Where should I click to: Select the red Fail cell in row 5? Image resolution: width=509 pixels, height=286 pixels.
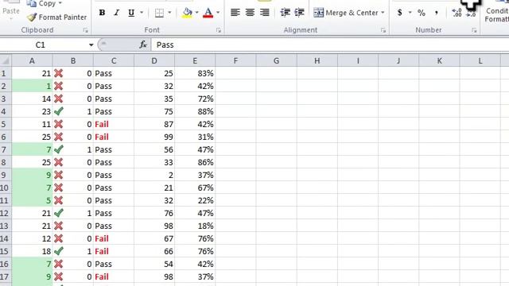[x=114, y=124]
